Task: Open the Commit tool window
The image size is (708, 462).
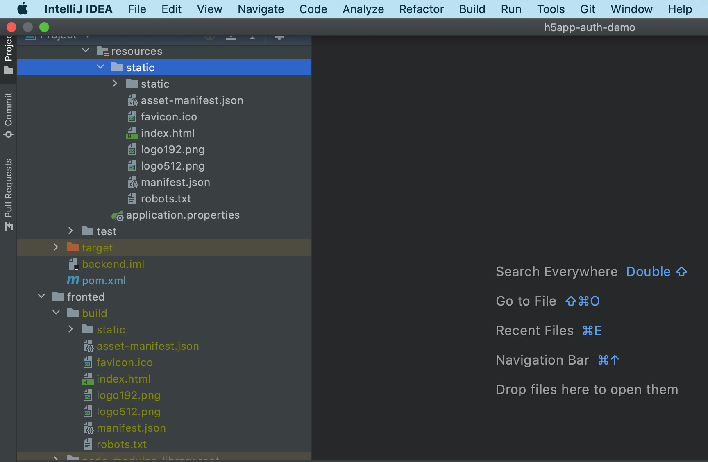Action: pyautogui.click(x=8, y=114)
